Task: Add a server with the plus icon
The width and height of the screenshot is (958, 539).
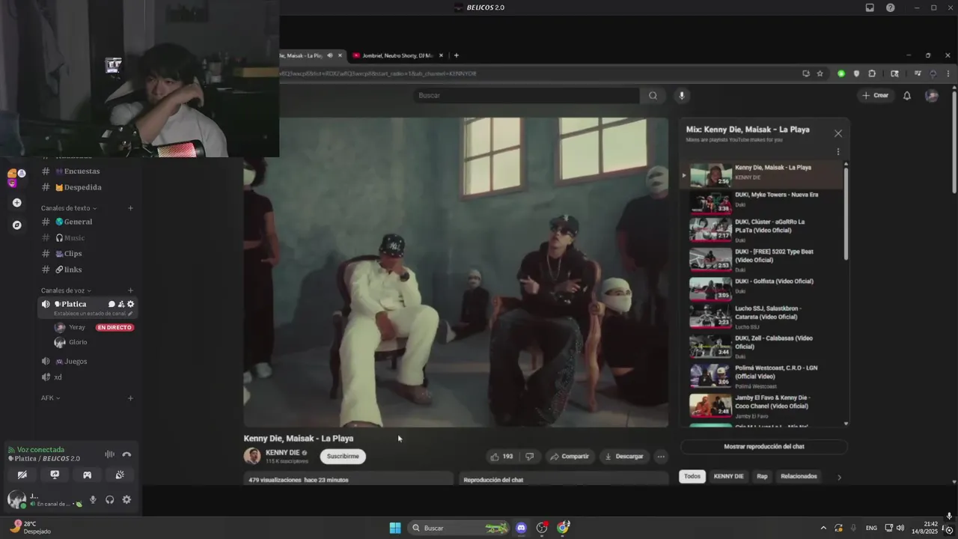Action: [x=16, y=202]
